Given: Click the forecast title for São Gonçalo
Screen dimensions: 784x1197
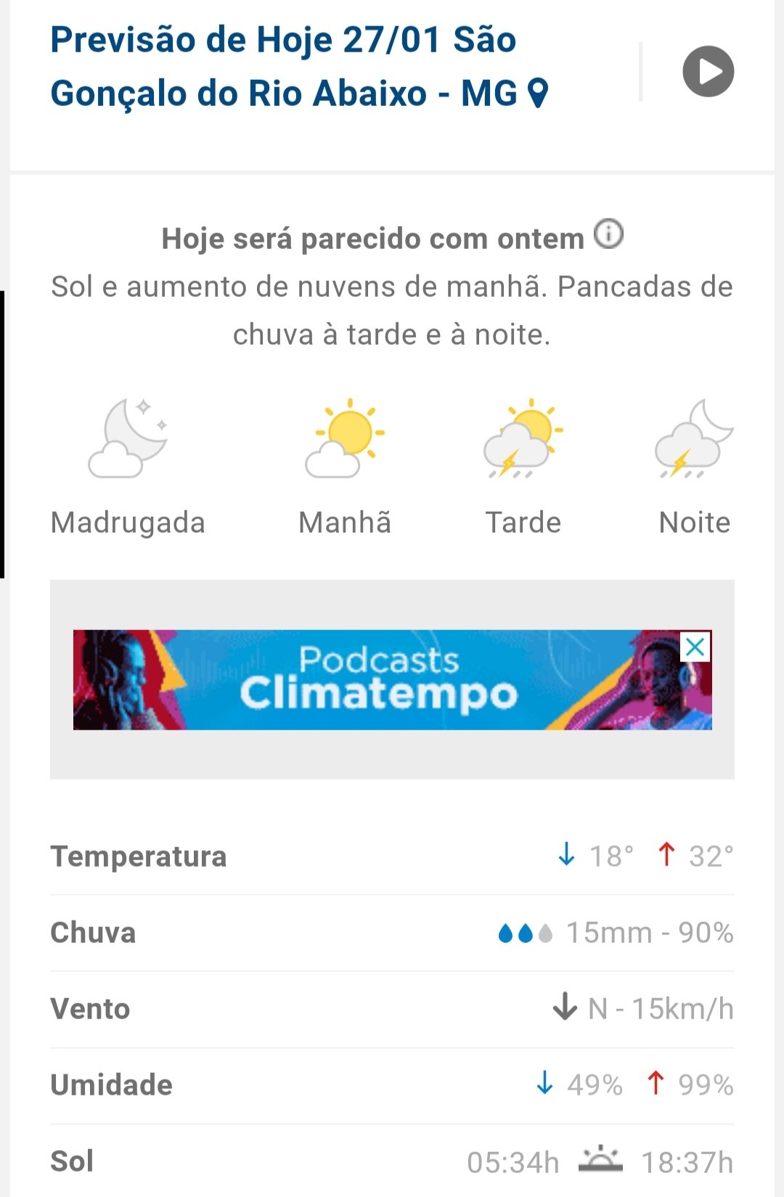Looking at the screenshot, I should coord(283,67).
